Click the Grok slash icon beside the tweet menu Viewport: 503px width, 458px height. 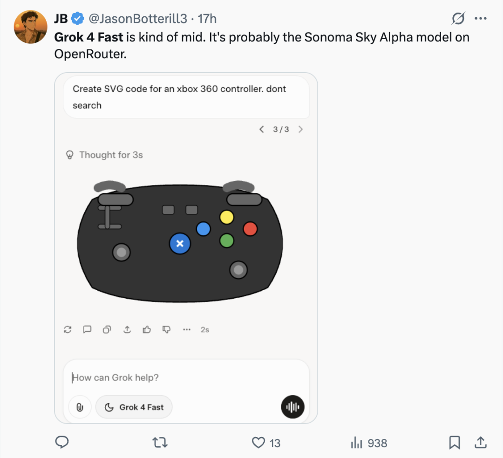pos(458,18)
